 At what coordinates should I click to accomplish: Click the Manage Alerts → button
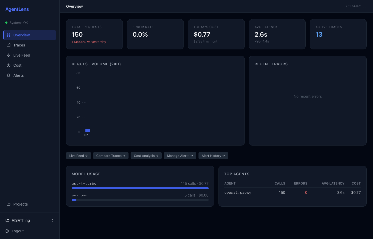180,156
